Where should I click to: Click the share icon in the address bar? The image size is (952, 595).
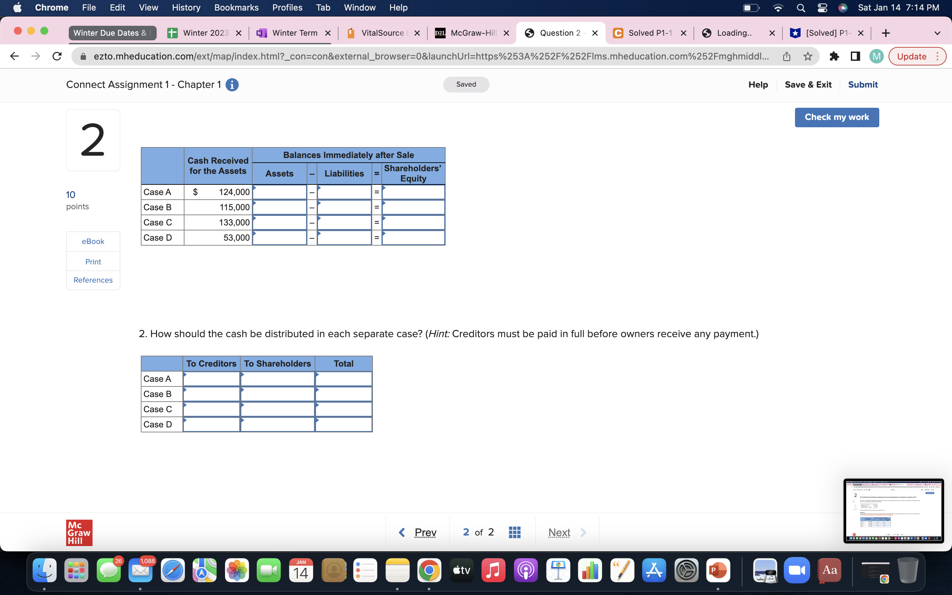(787, 56)
